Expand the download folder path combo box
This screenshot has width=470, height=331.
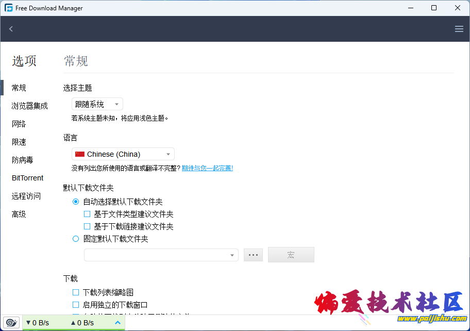pos(161,255)
